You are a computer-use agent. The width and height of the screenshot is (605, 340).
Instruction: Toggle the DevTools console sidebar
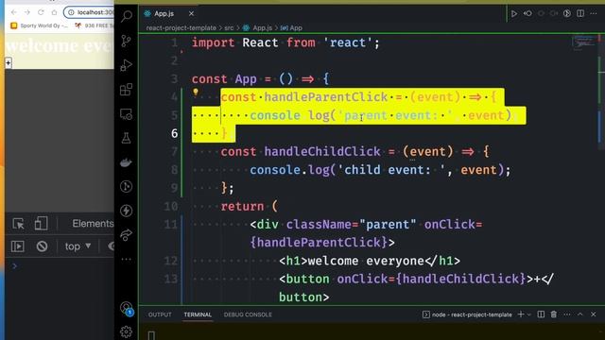[x=17, y=246]
